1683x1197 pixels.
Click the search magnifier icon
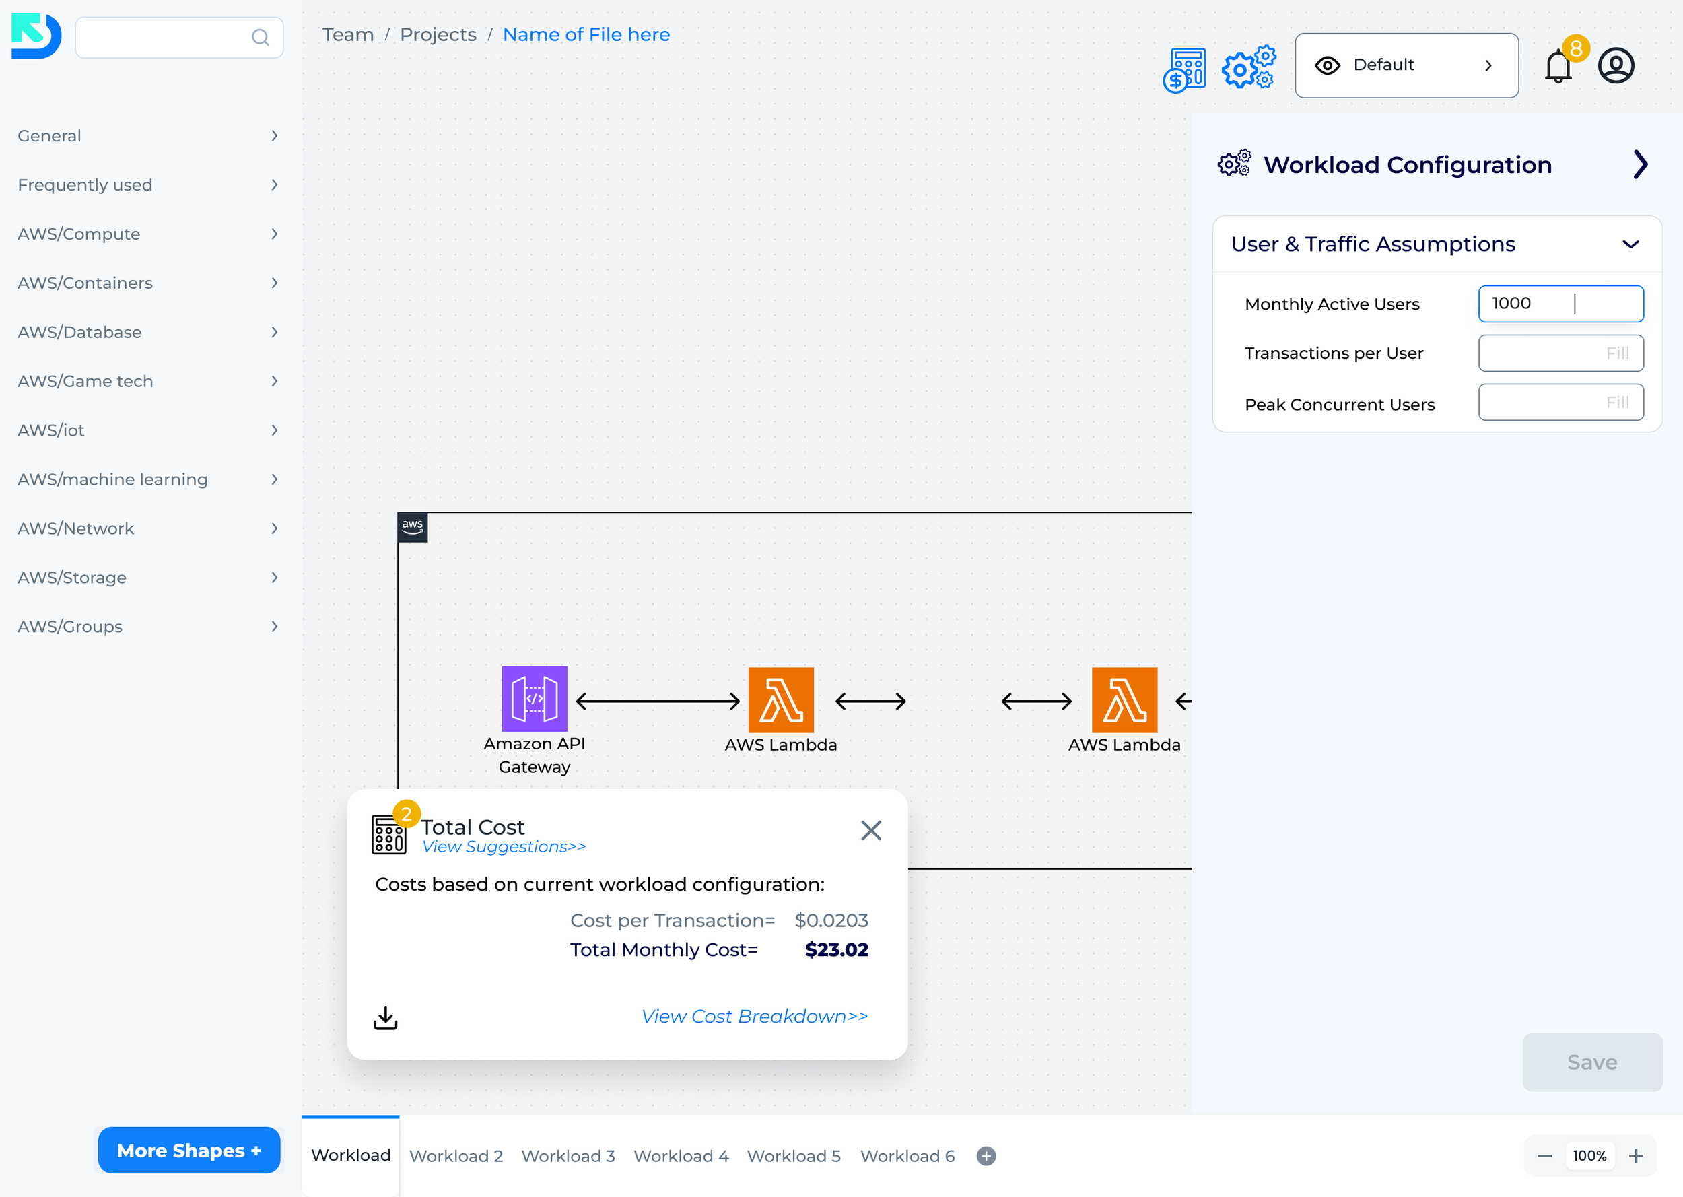[260, 38]
